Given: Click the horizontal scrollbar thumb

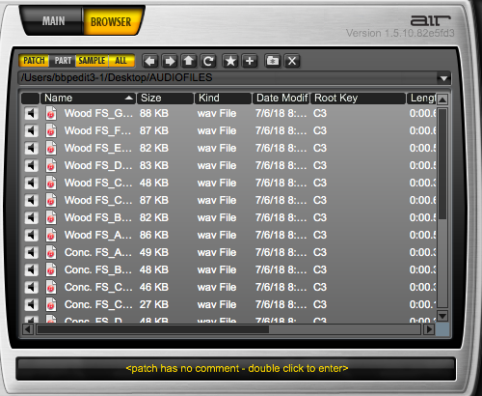Looking at the screenshot, I should pyautogui.click(x=153, y=329).
